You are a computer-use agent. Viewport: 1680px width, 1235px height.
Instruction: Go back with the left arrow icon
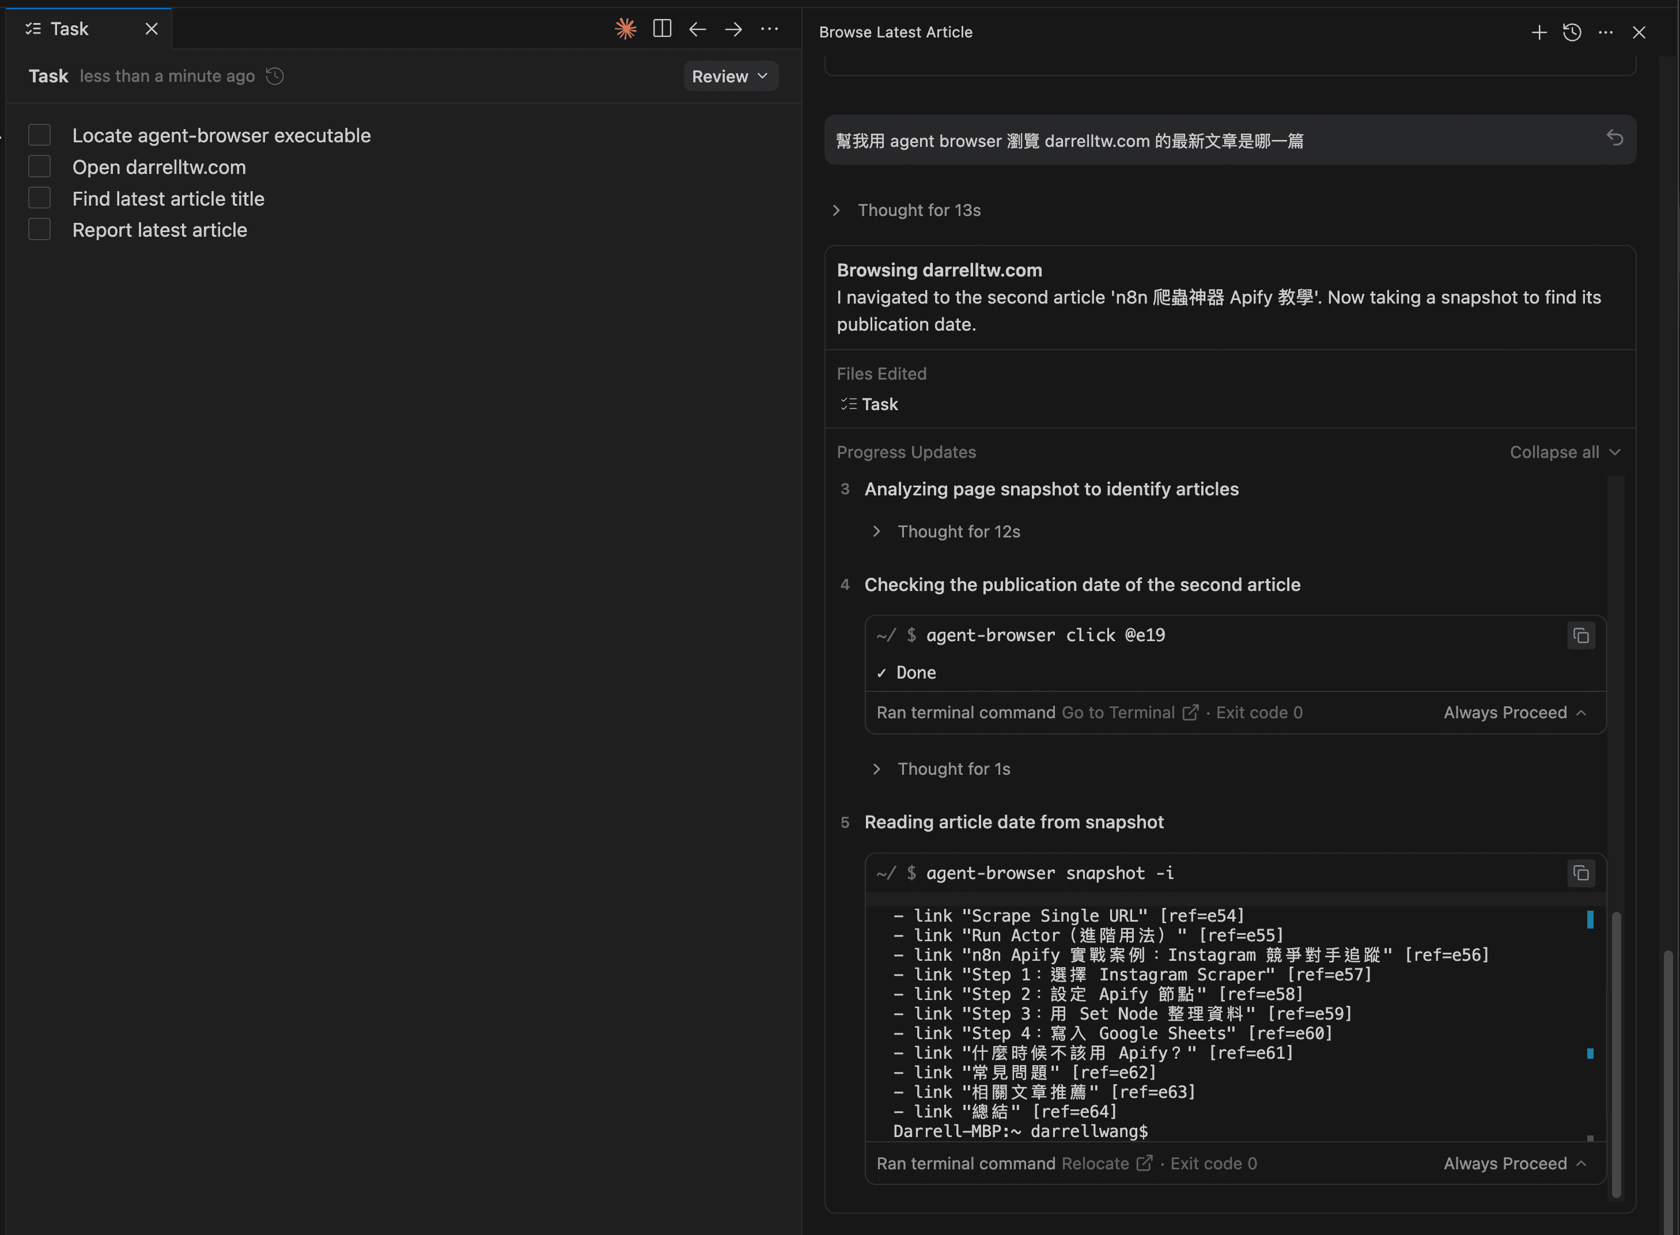[698, 29]
